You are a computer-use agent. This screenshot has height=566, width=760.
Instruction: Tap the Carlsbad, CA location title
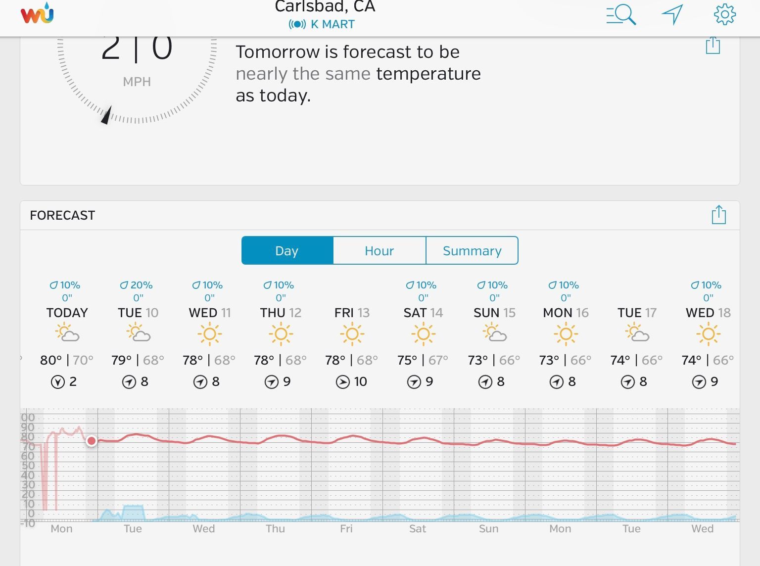click(x=325, y=7)
